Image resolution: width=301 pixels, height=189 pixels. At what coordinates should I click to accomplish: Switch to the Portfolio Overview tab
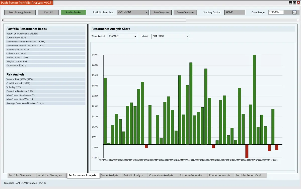[20, 175]
